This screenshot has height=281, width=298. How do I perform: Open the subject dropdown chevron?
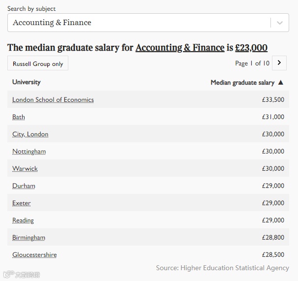pyautogui.click(x=280, y=23)
